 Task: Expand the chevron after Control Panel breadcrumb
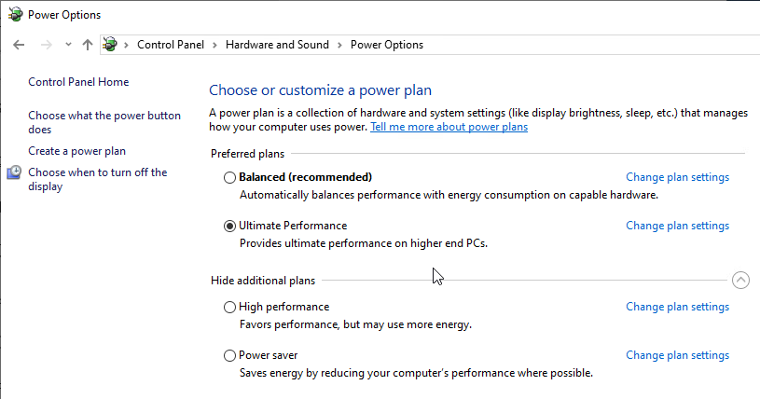pos(214,45)
